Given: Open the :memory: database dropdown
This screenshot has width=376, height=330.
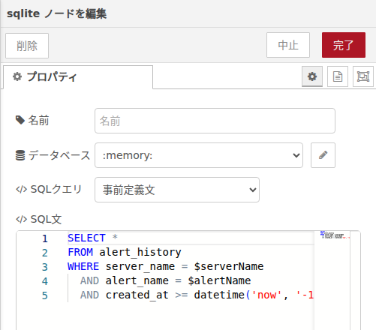Looking at the screenshot, I should (x=199, y=155).
